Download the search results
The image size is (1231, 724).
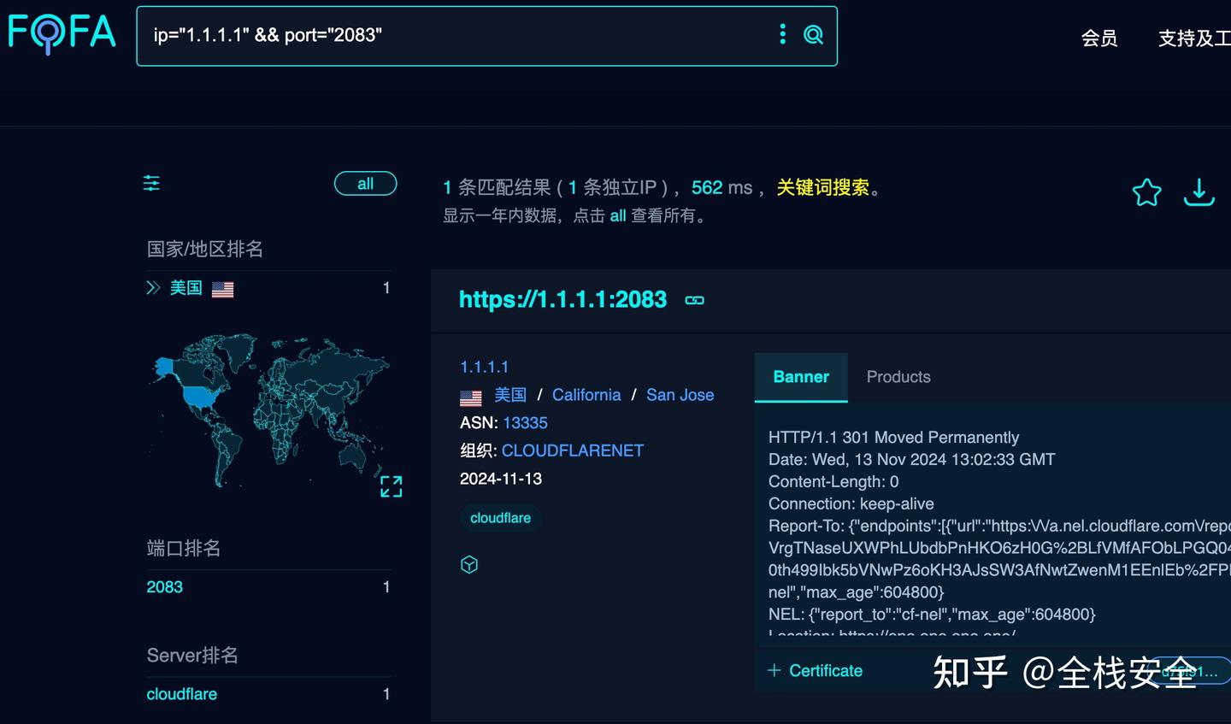[1199, 192]
